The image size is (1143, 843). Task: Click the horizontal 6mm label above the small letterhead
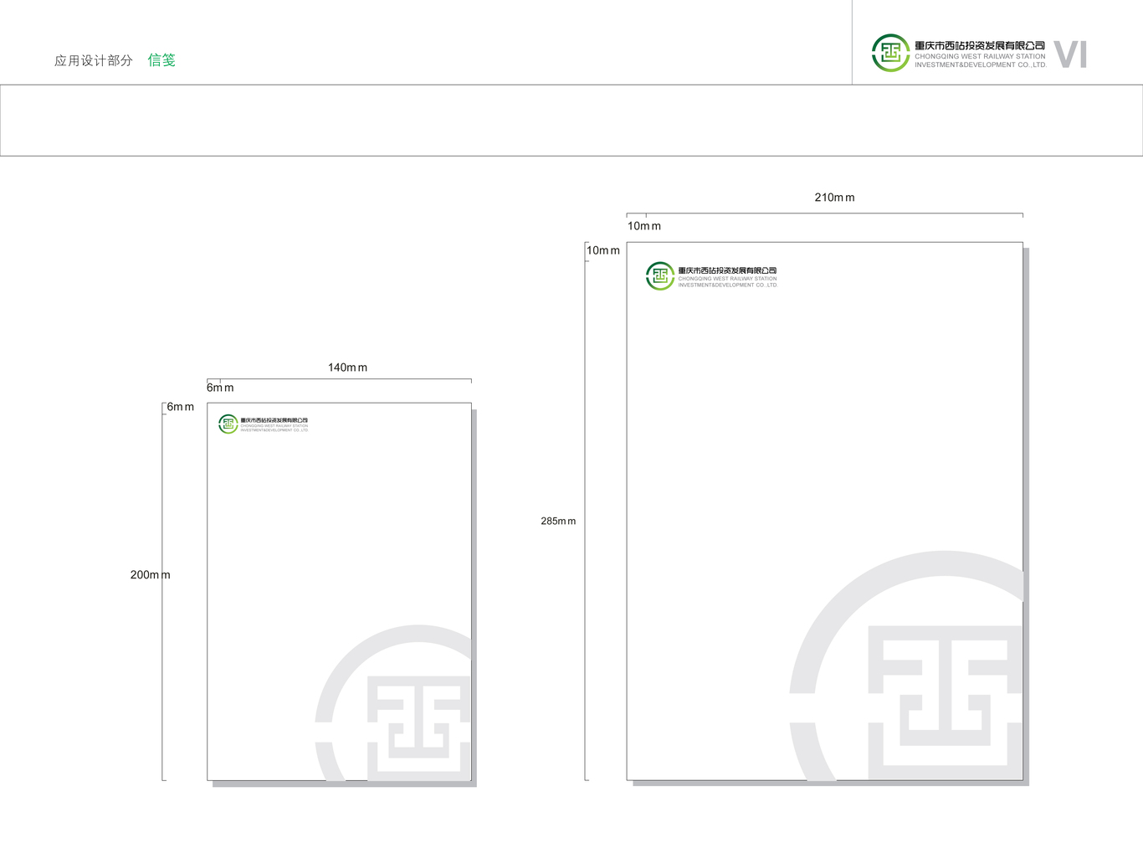tap(220, 388)
